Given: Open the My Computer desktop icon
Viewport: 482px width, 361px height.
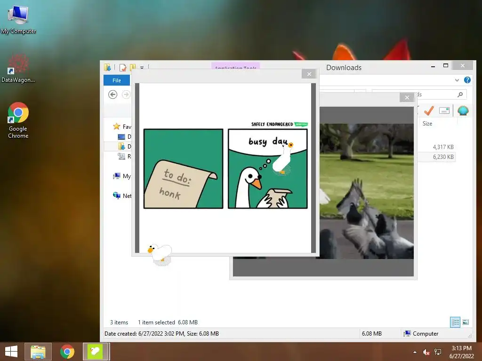Looking at the screenshot, I should [x=18, y=19].
